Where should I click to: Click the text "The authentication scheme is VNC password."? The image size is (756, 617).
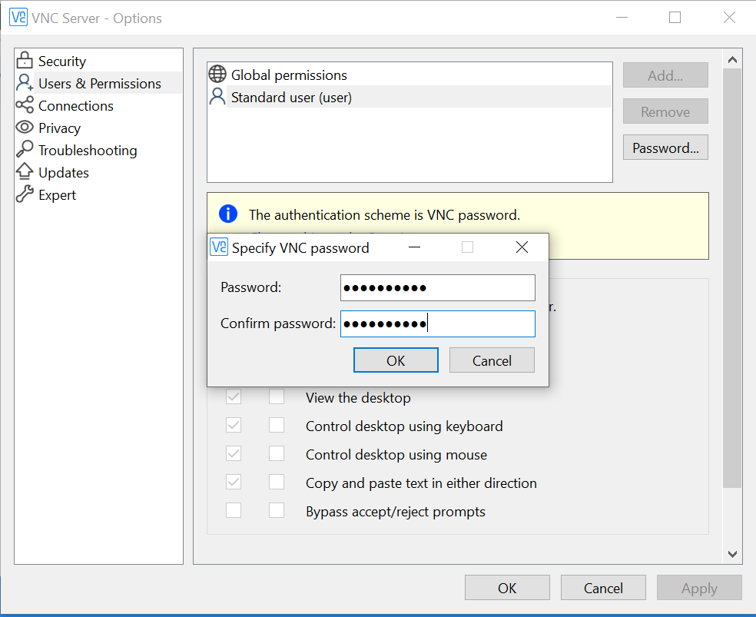[x=384, y=214]
